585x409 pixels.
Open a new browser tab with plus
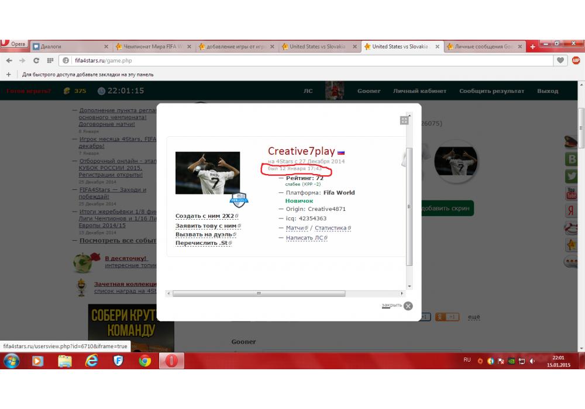pyautogui.click(x=532, y=47)
